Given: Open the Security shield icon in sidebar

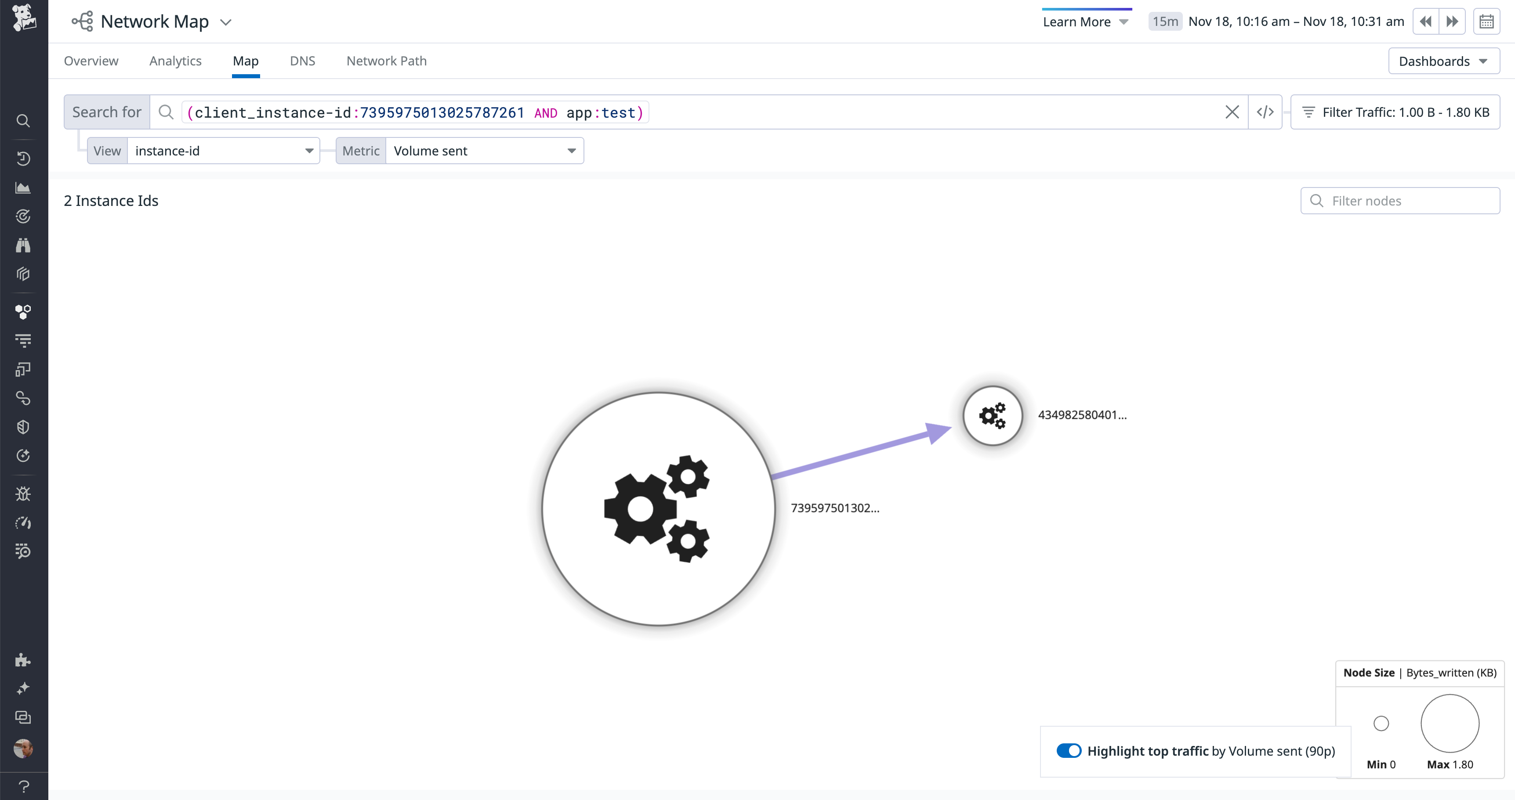Looking at the screenshot, I should (24, 427).
